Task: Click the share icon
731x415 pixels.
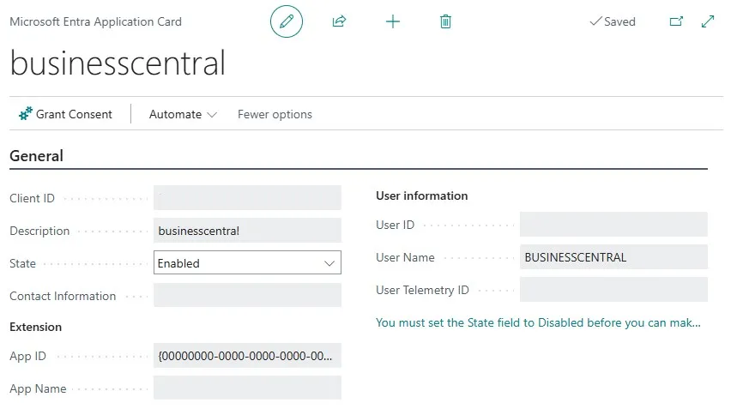Action: coord(339,21)
